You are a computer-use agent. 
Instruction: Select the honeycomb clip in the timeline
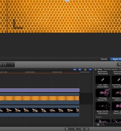click(x=40, y=99)
